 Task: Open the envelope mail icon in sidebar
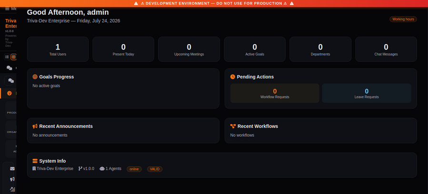click(12, 169)
